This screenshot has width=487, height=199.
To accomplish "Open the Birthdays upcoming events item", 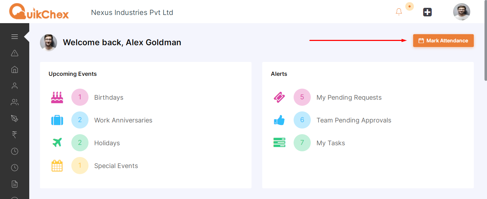I will [109, 98].
